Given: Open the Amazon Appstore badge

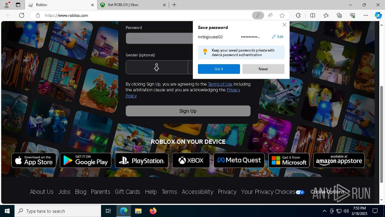Looking at the screenshot, I should [339, 160].
